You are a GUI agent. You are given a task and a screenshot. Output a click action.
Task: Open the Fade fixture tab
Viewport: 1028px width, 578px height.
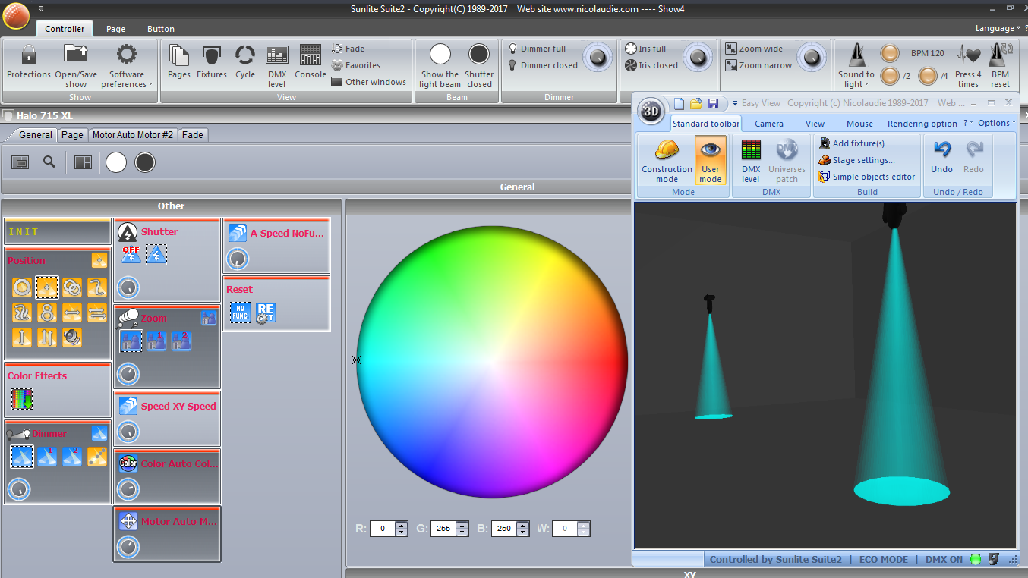pyautogui.click(x=193, y=134)
